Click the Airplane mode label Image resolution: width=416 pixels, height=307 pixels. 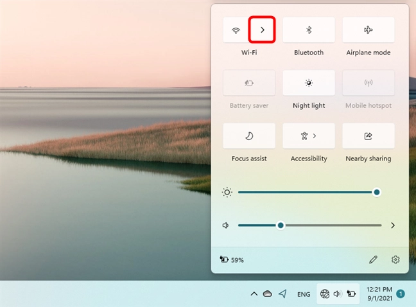368,53
